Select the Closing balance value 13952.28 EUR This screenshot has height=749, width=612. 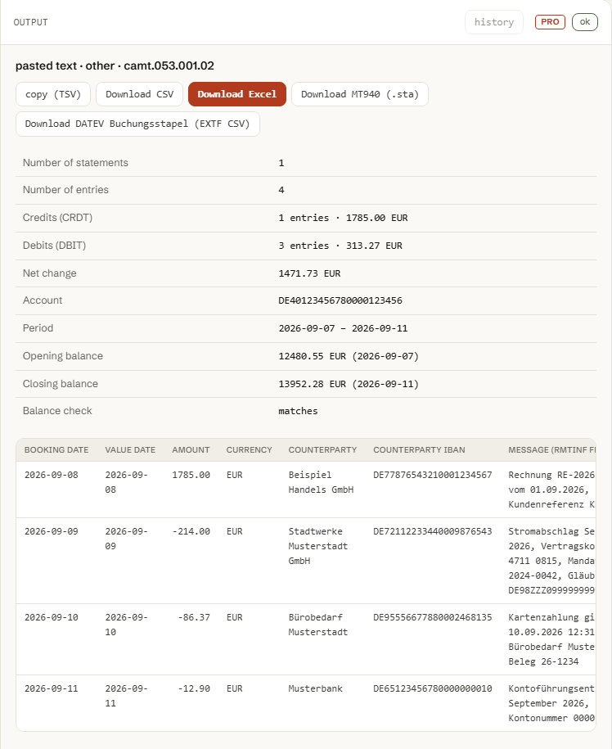point(349,384)
